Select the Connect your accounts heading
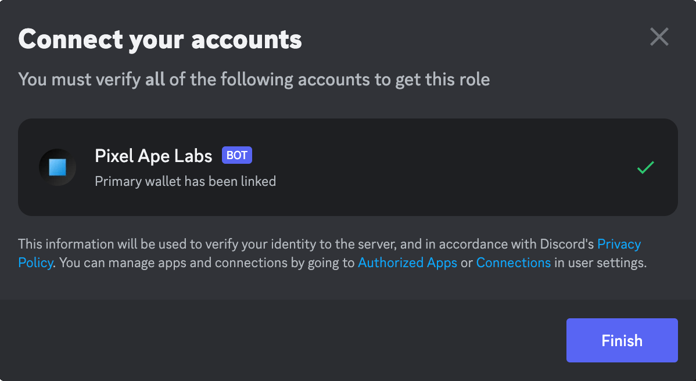 click(160, 39)
